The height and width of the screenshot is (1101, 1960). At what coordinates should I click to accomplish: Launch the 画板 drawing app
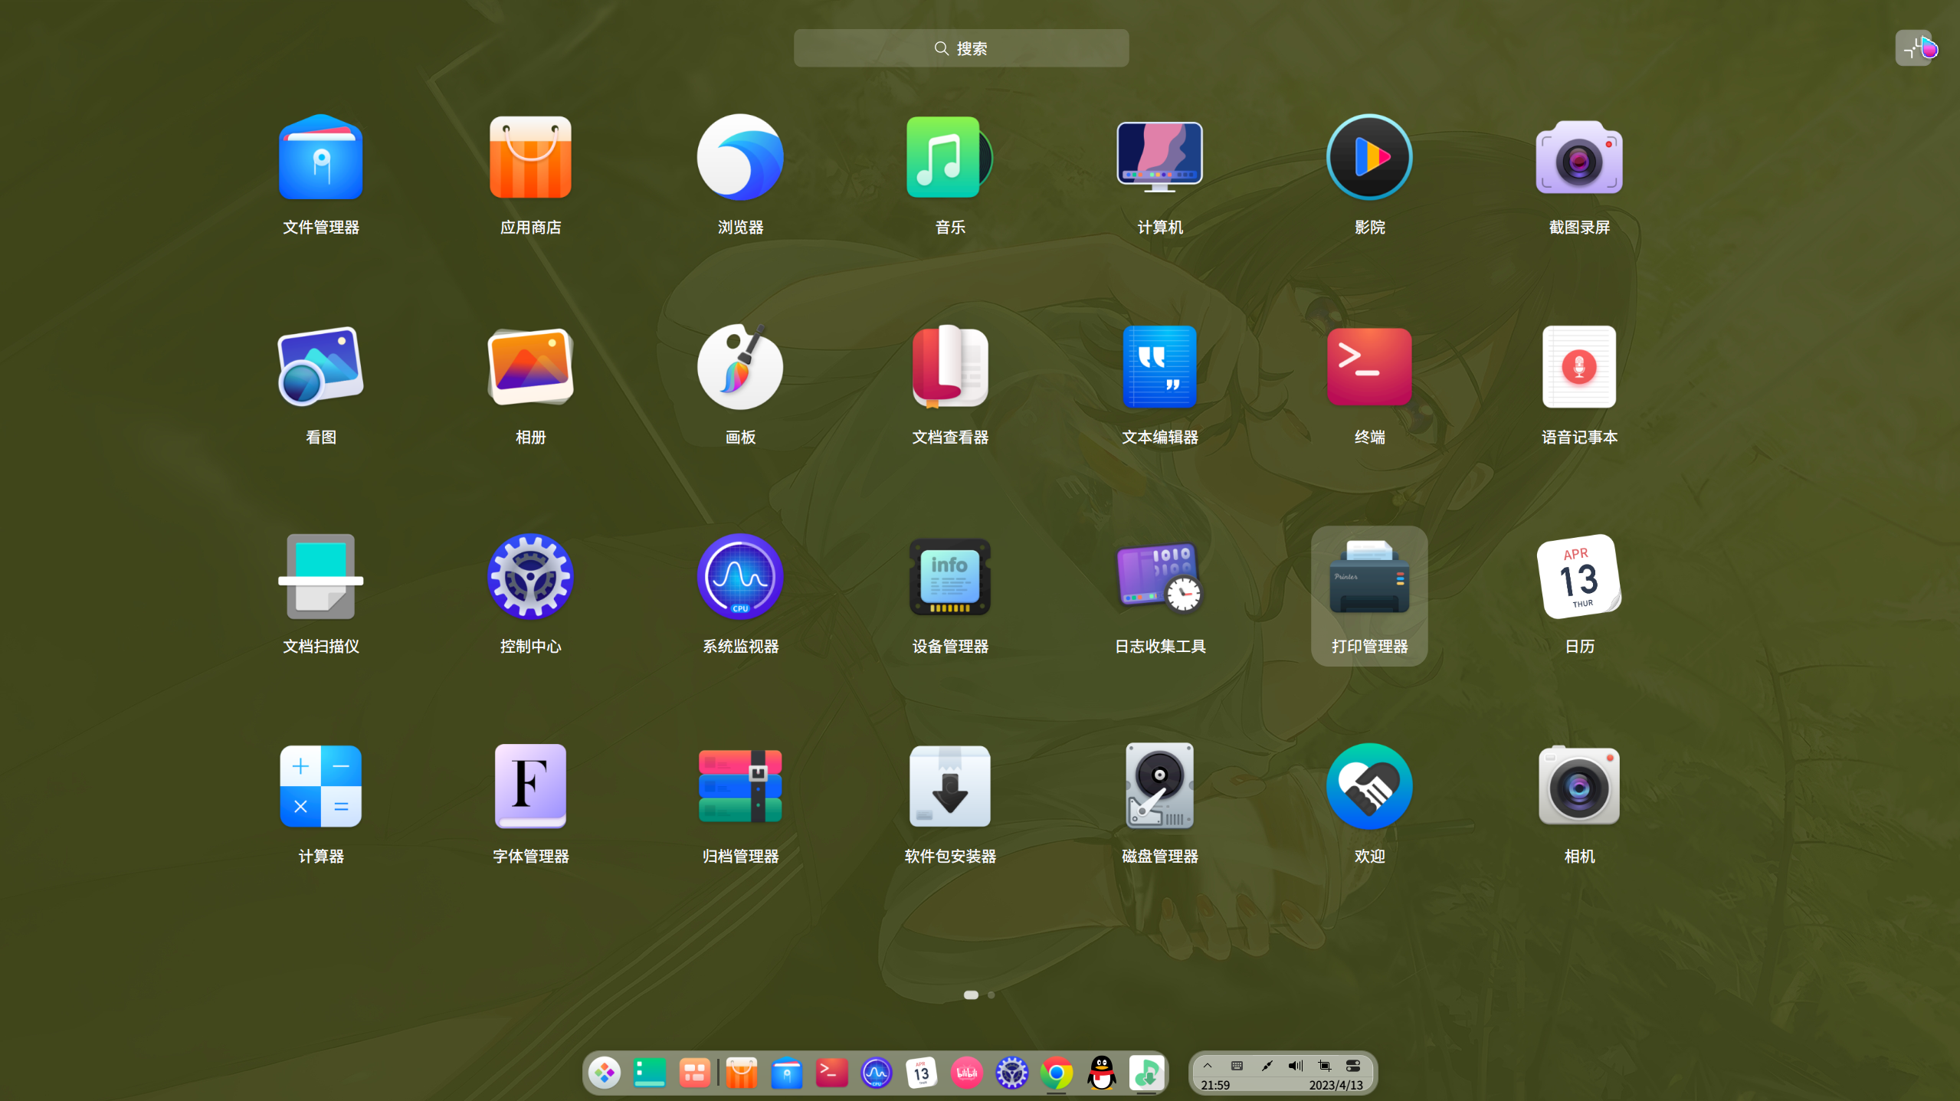pos(739,367)
